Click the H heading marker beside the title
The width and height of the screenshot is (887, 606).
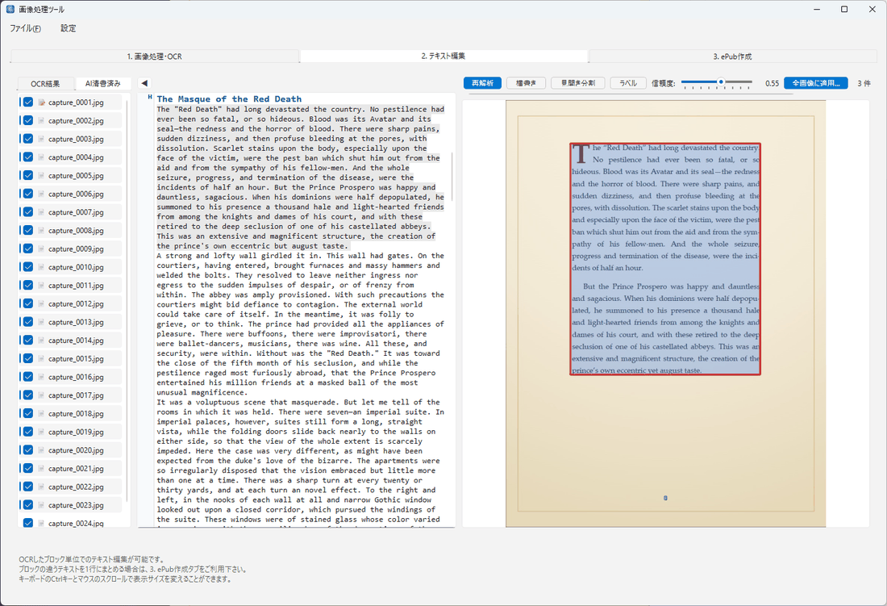pyautogui.click(x=150, y=98)
